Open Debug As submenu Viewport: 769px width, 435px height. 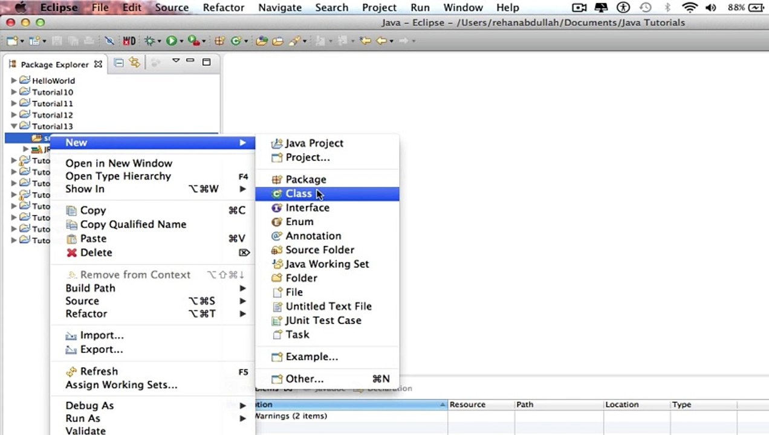pyautogui.click(x=152, y=405)
